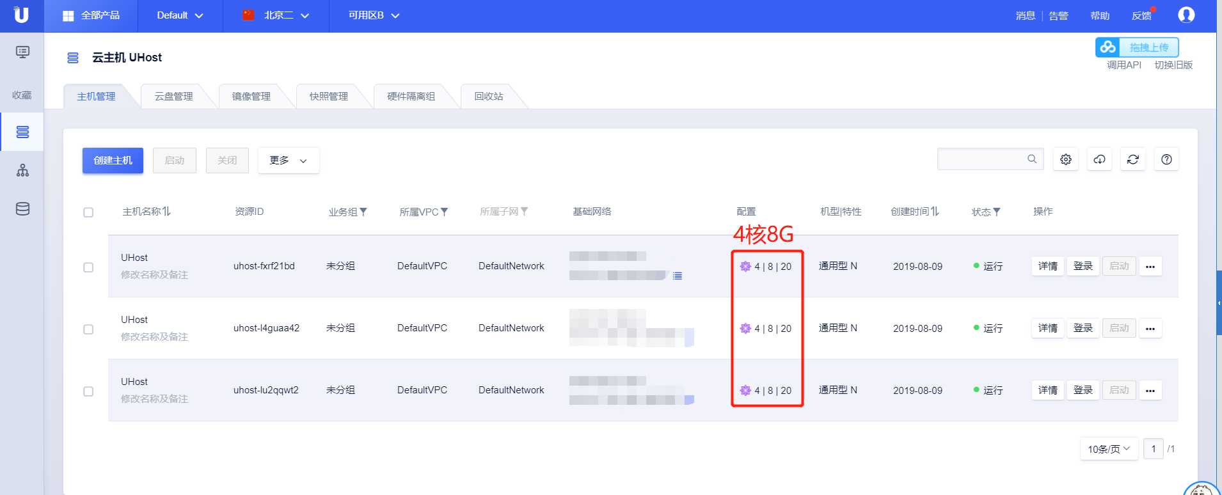The height and width of the screenshot is (495, 1222).
Task: Switch to the 快照管理 tab
Action: (329, 97)
